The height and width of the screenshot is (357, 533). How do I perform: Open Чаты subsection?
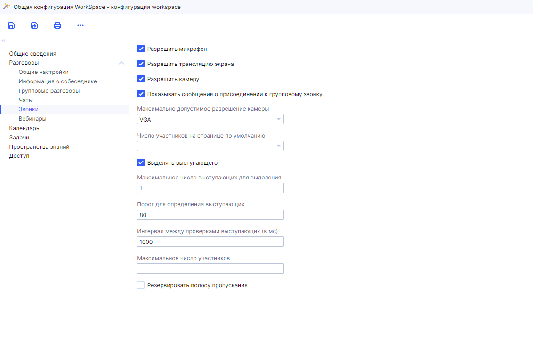(x=26, y=100)
